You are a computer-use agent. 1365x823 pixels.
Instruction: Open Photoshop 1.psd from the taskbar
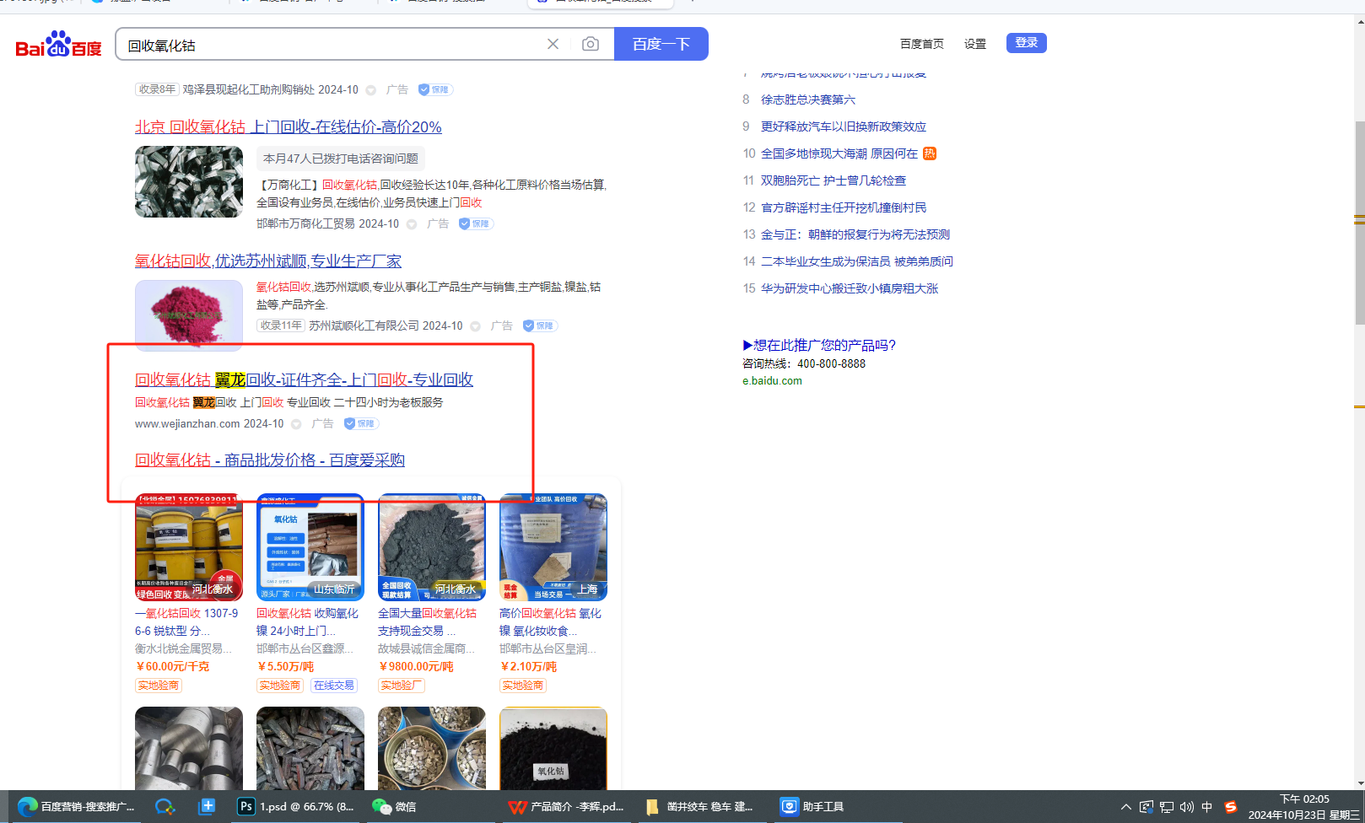[296, 807]
